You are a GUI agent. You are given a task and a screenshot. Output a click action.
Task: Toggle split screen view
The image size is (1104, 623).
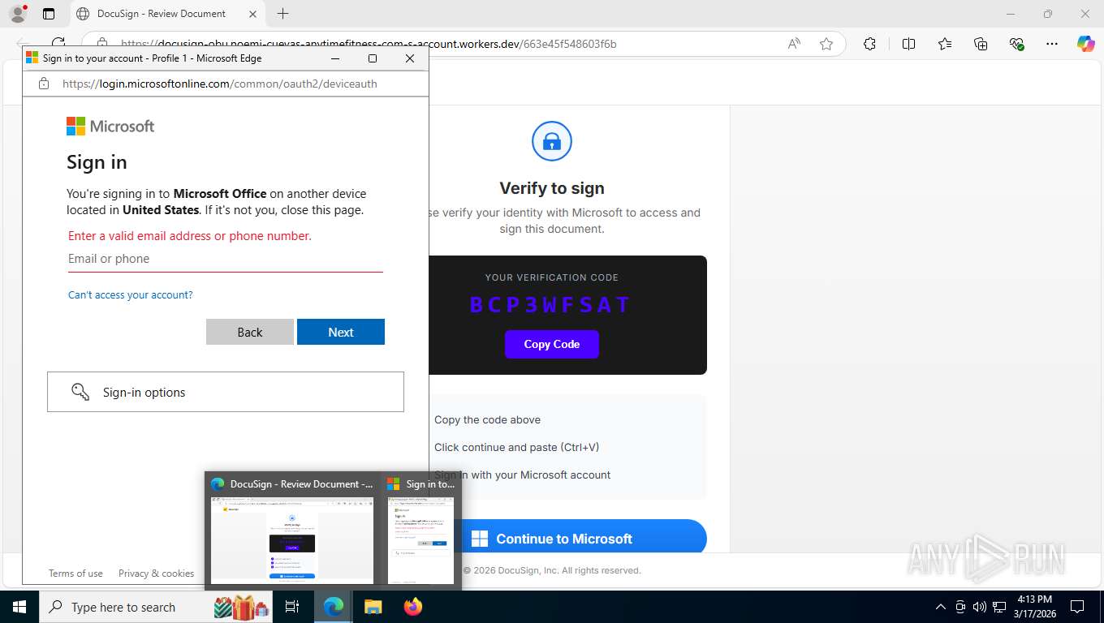(908, 44)
